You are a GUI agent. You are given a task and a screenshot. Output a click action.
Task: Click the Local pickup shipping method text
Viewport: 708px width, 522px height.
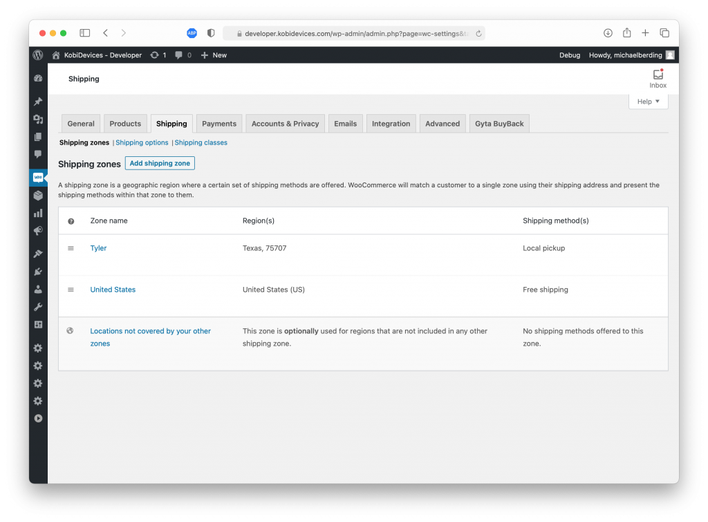[543, 248]
